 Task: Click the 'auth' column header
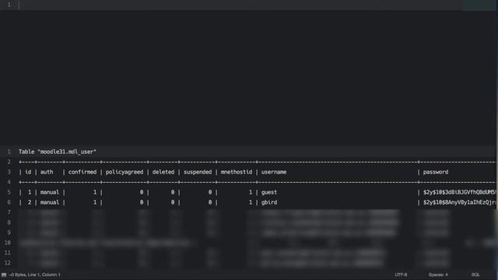pyautogui.click(x=47, y=172)
